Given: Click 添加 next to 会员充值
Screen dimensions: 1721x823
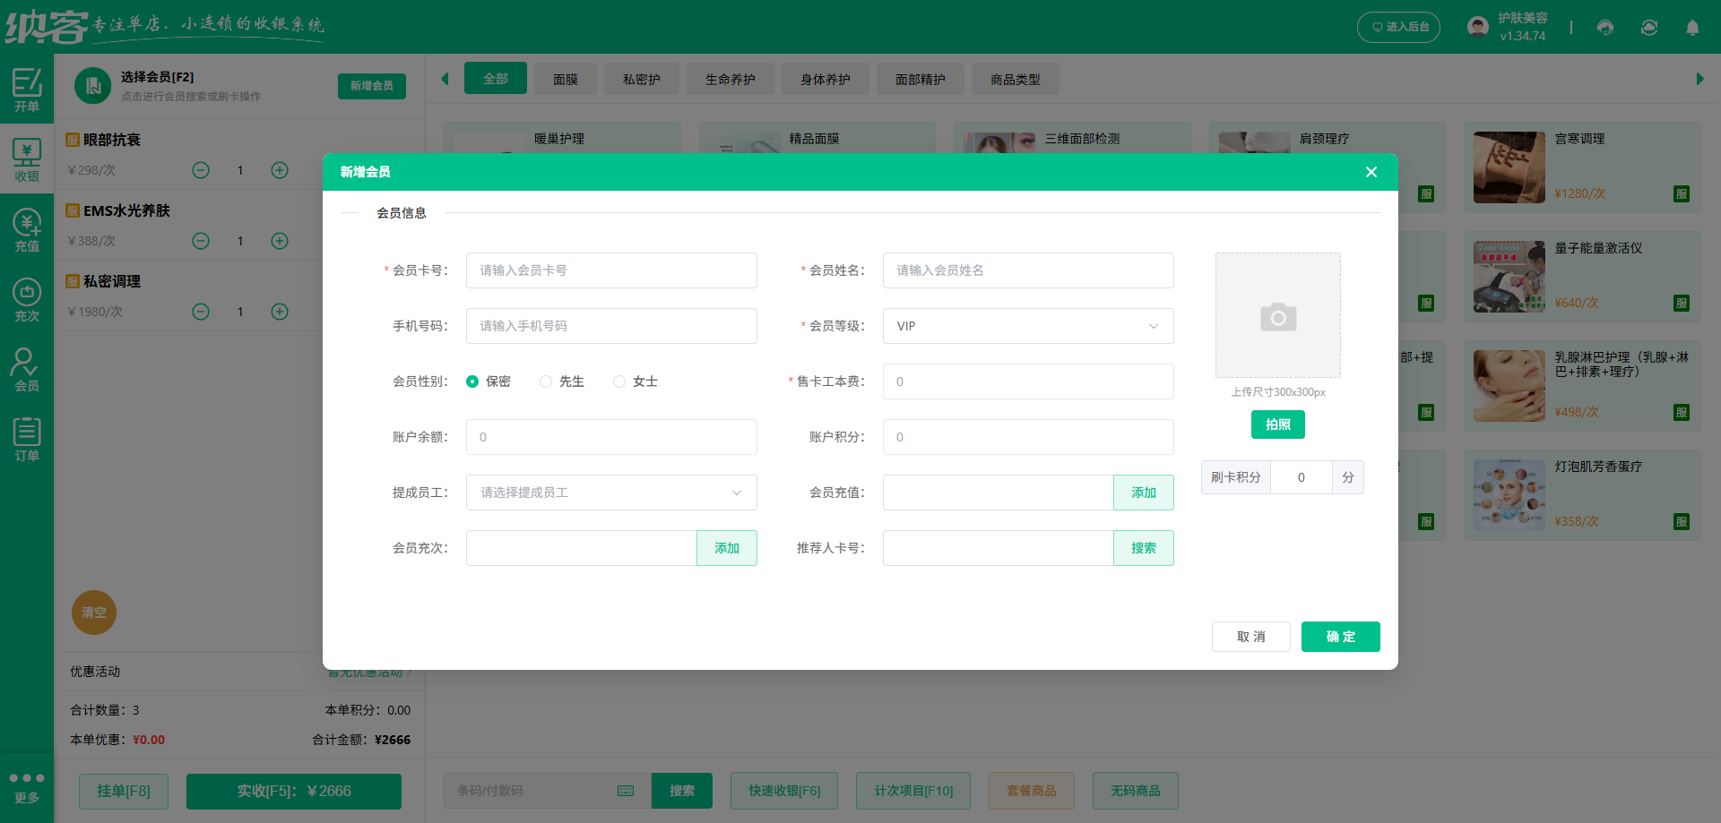Looking at the screenshot, I should (x=1144, y=493).
